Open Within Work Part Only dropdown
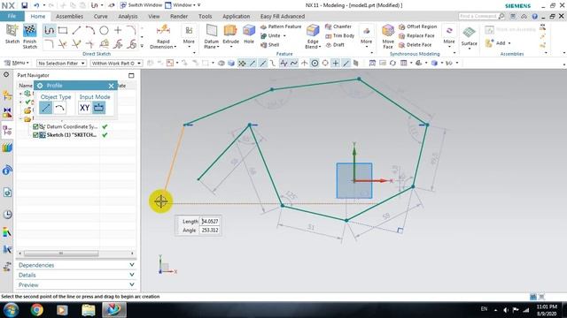This screenshot has width=567, height=318. [116, 63]
